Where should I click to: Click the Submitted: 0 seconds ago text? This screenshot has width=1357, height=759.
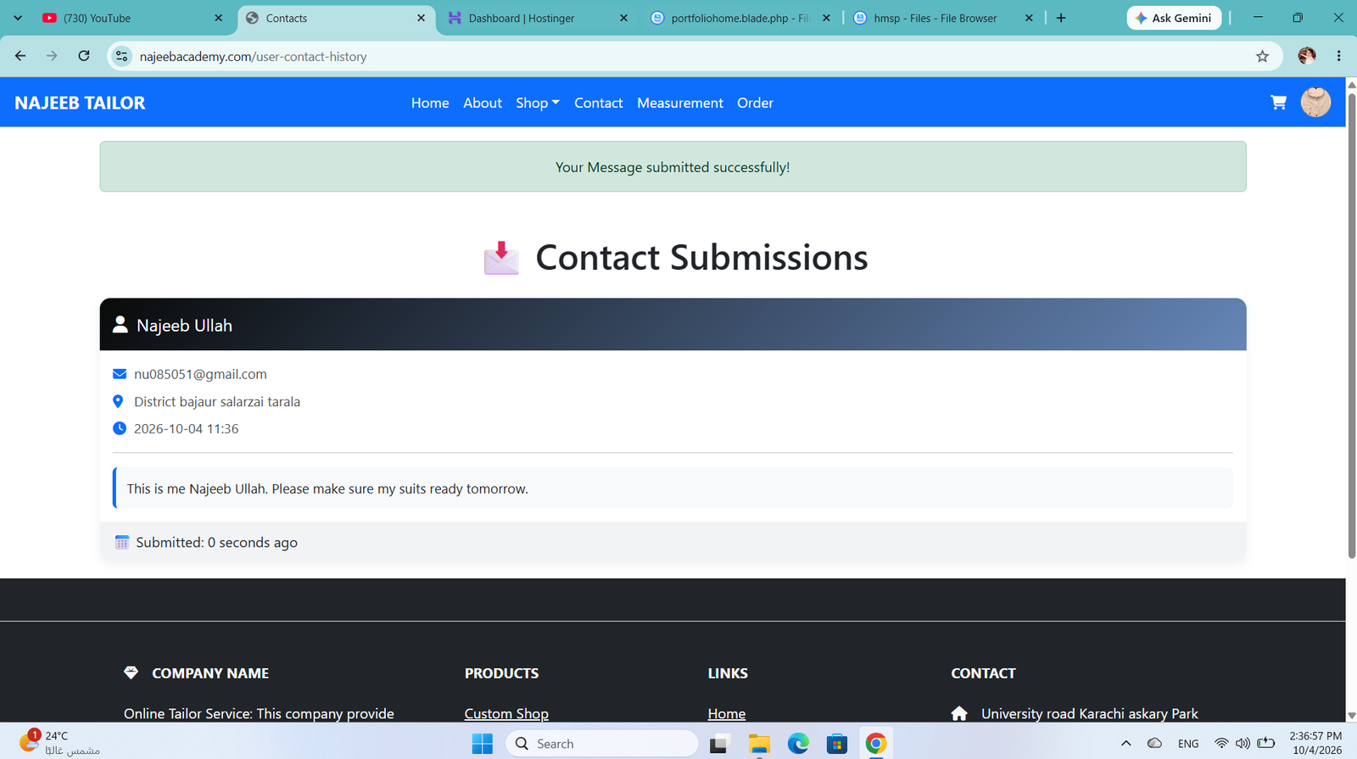coord(216,542)
